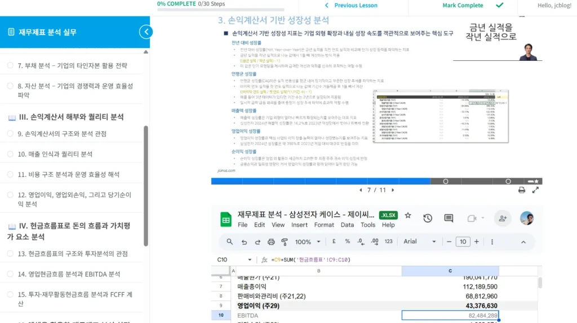Open Data menu in Sheets
The image size is (577, 323).
pyautogui.click(x=347, y=225)
